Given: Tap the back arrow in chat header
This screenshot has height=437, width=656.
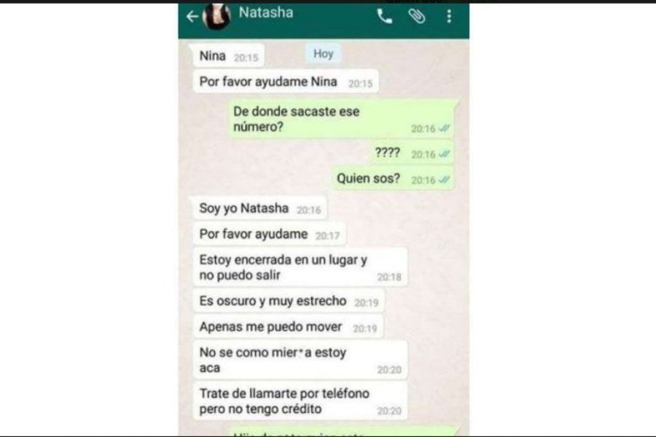Looking at the screenshot, I should 192,17.
